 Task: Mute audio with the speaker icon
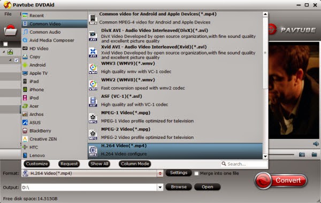coord(316,144)
